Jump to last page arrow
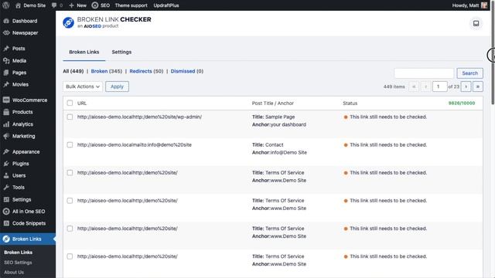Image resolution: width=495 pixels, height=278 pixels. (x=478, y=86)
